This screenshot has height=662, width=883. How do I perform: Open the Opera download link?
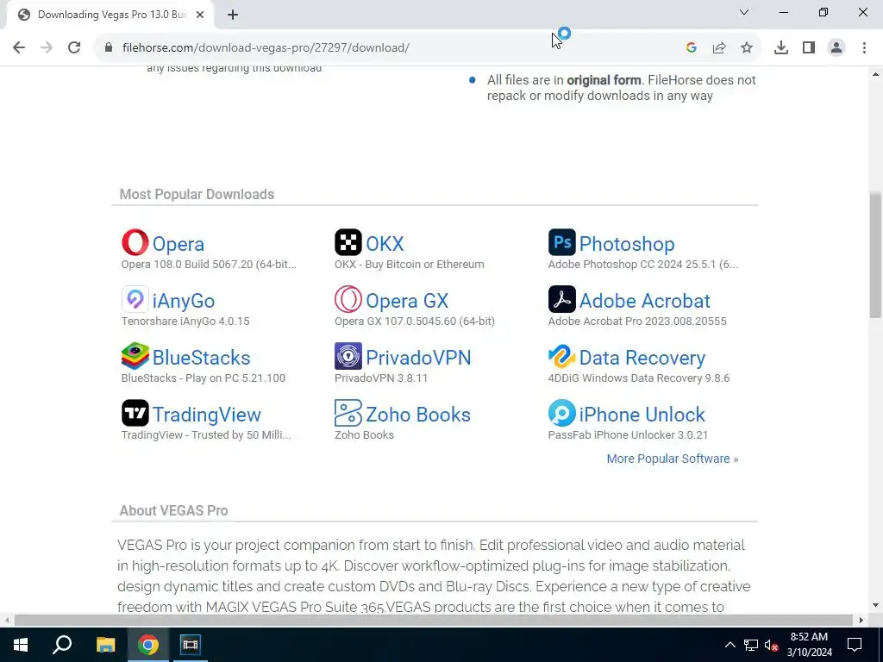pyautogui.click(x=178, y=244)
